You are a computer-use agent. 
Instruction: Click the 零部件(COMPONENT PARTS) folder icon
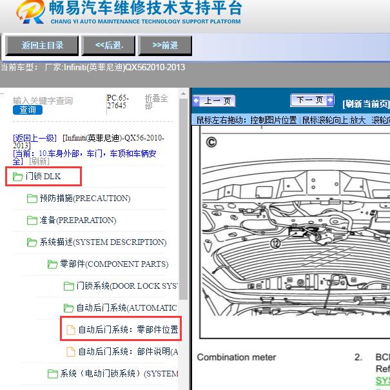click(x=52, y=264)
